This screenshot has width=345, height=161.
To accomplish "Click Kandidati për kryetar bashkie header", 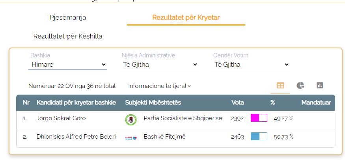I will (76, 102).
